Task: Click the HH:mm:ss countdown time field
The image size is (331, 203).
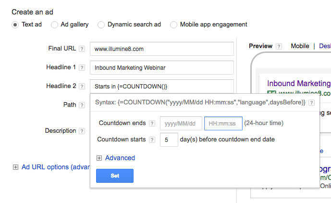Action: (x=223, y=124)
